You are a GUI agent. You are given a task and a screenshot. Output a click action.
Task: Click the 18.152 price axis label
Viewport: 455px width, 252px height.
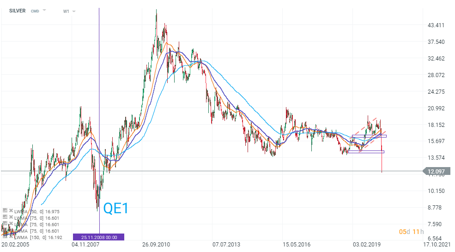436,125
